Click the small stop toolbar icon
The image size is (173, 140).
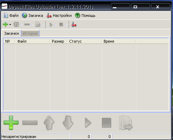coord(61,24)
